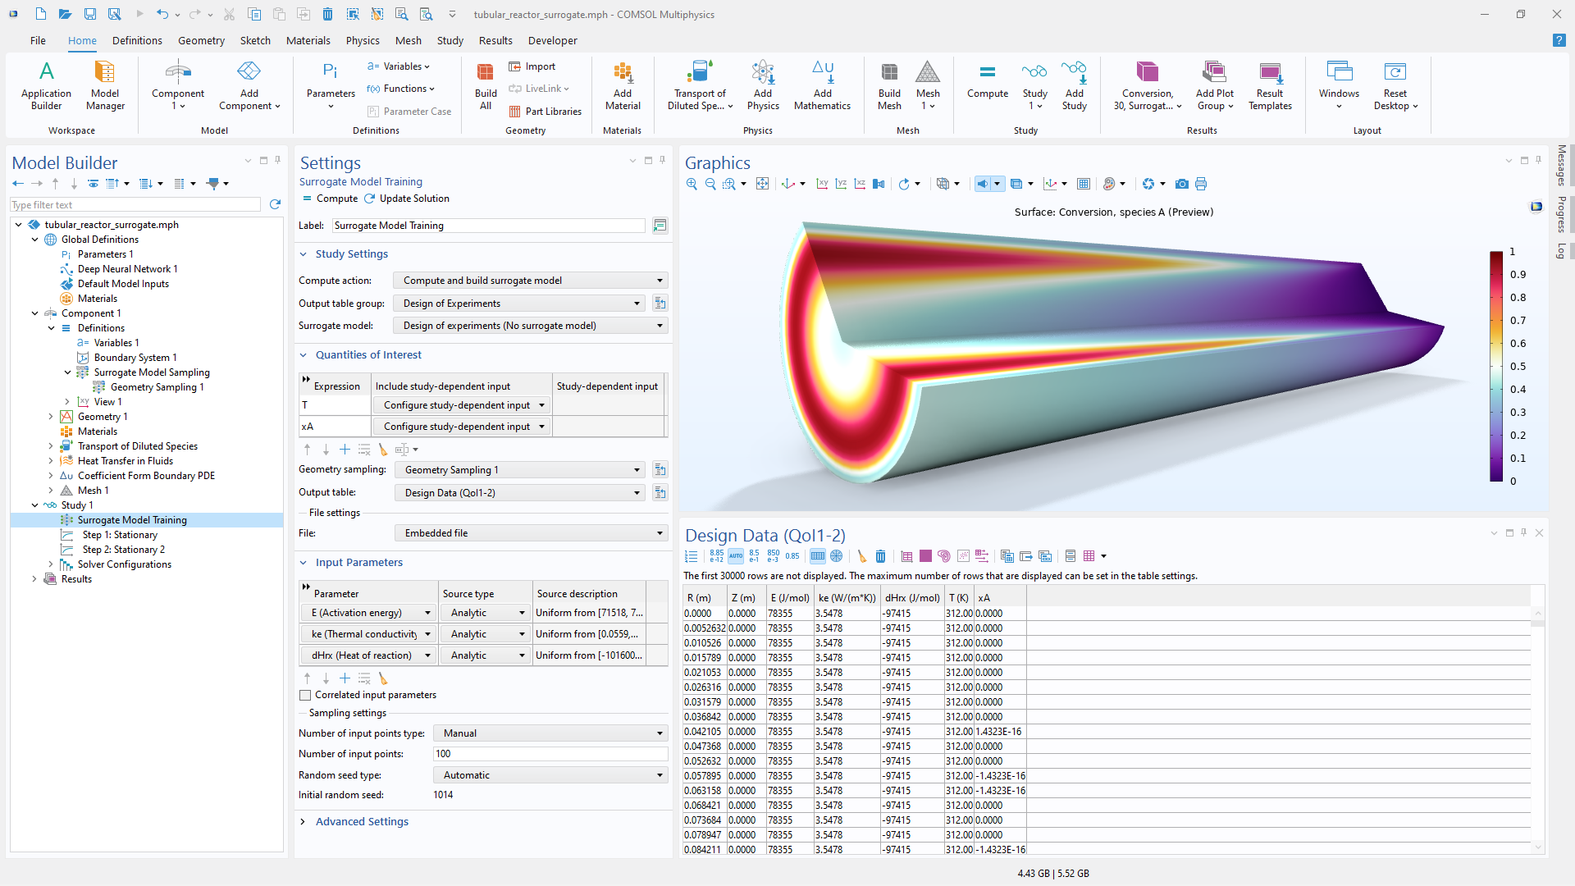The width and height of the screenshot is (1575, 886).
Task: Open the Model Manager
Action: (x=105, y=85)
